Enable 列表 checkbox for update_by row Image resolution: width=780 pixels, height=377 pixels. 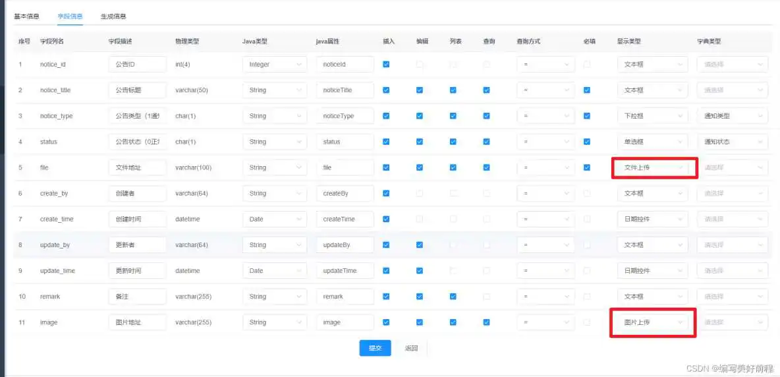(x=453, y=245)
